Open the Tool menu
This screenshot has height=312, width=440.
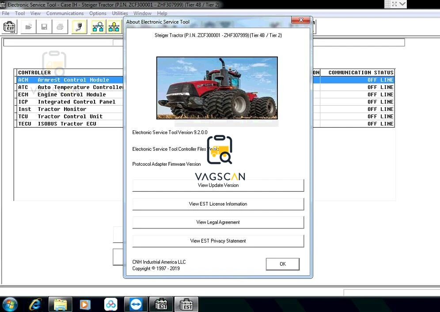pyautogui.click(x=20, y=13)
